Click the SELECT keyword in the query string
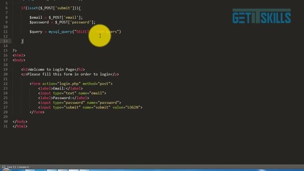Viewport: 304px width, 171px height. pos(83,32)
